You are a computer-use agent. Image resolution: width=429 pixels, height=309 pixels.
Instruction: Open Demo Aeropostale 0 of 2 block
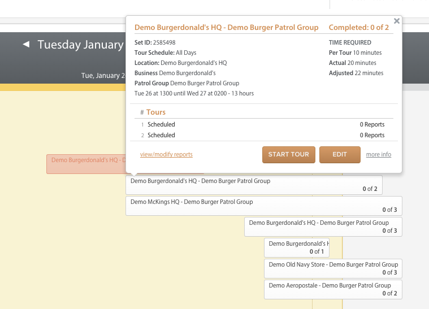[333, 289]
